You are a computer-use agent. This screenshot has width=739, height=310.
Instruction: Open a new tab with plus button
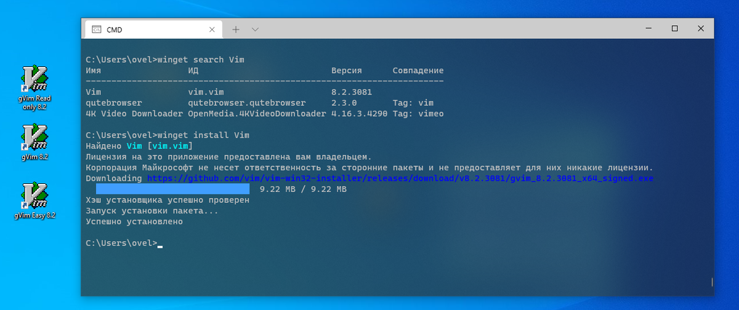[x=235, y=29]
